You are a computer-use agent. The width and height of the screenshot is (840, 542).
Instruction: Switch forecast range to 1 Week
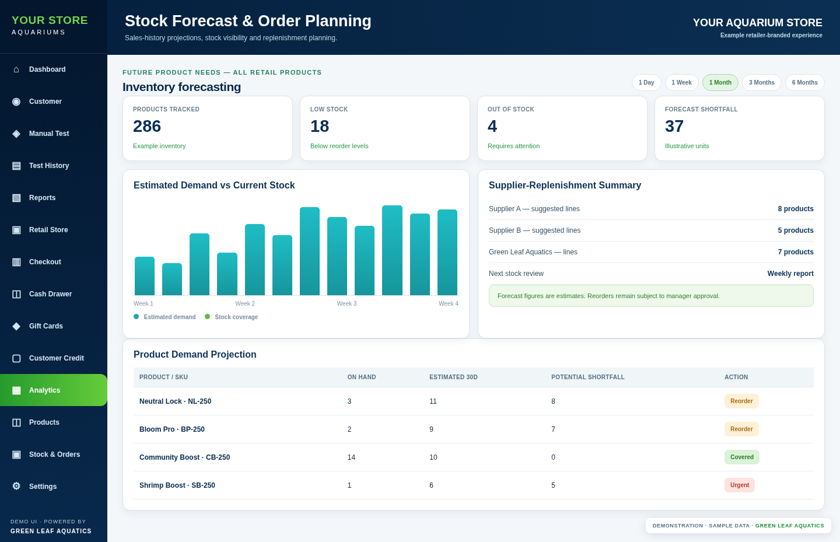point(682,83)
